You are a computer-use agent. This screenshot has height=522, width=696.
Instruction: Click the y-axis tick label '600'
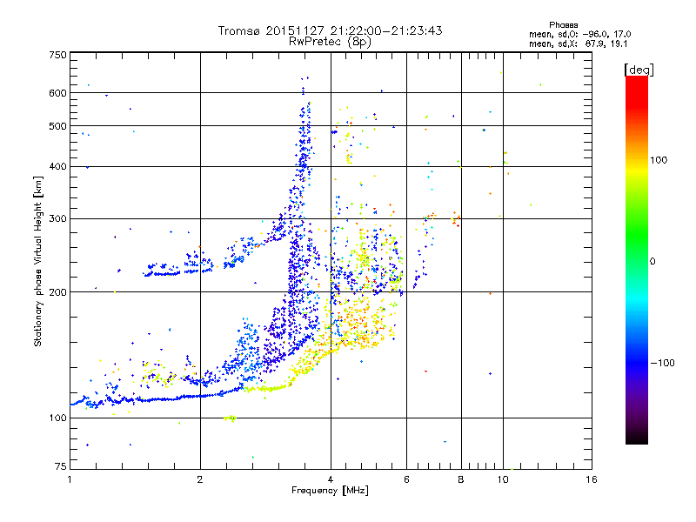[x=58, y=93]
